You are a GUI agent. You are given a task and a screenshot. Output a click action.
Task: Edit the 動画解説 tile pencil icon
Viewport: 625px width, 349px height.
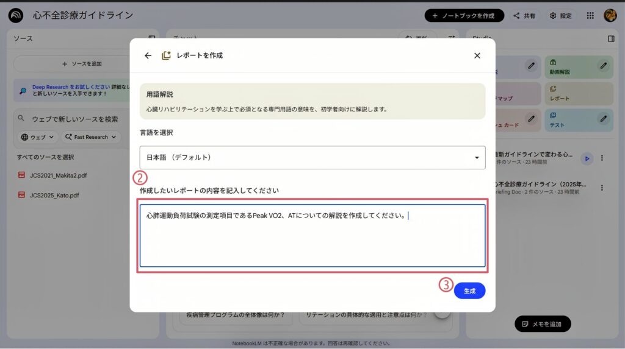point(603,66)
